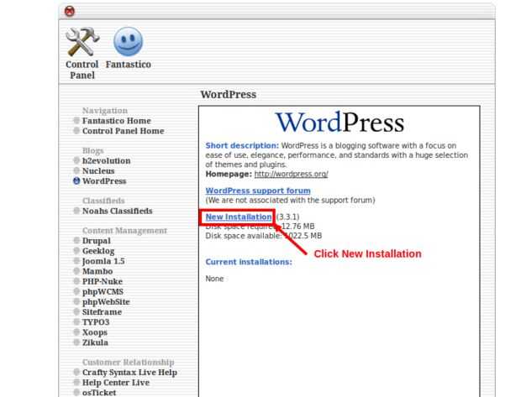Select Siteframe in the sidebar
The width and height of the screenshot is (521, 397).
pyautogui.click(x=102, y=312)
